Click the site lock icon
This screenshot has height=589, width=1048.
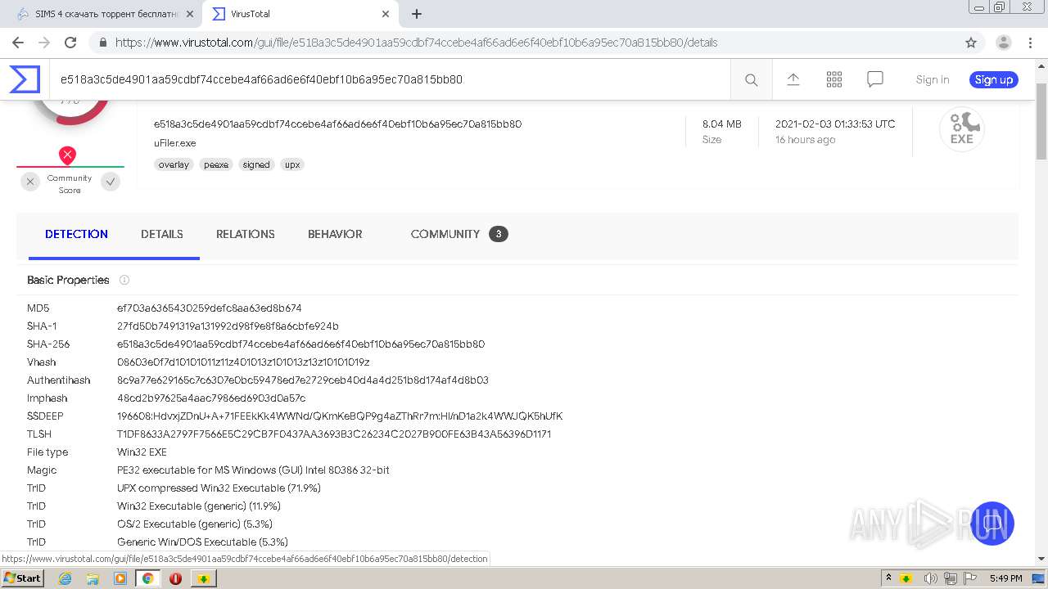(x=103, y=43)
